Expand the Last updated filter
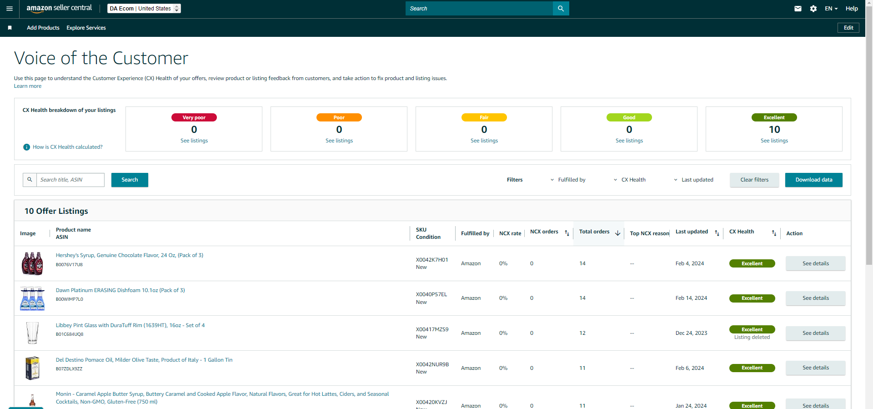 coord(693,180)
